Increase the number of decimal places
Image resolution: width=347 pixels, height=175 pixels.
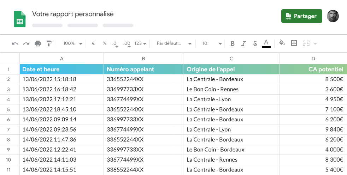tap(127, 44)
